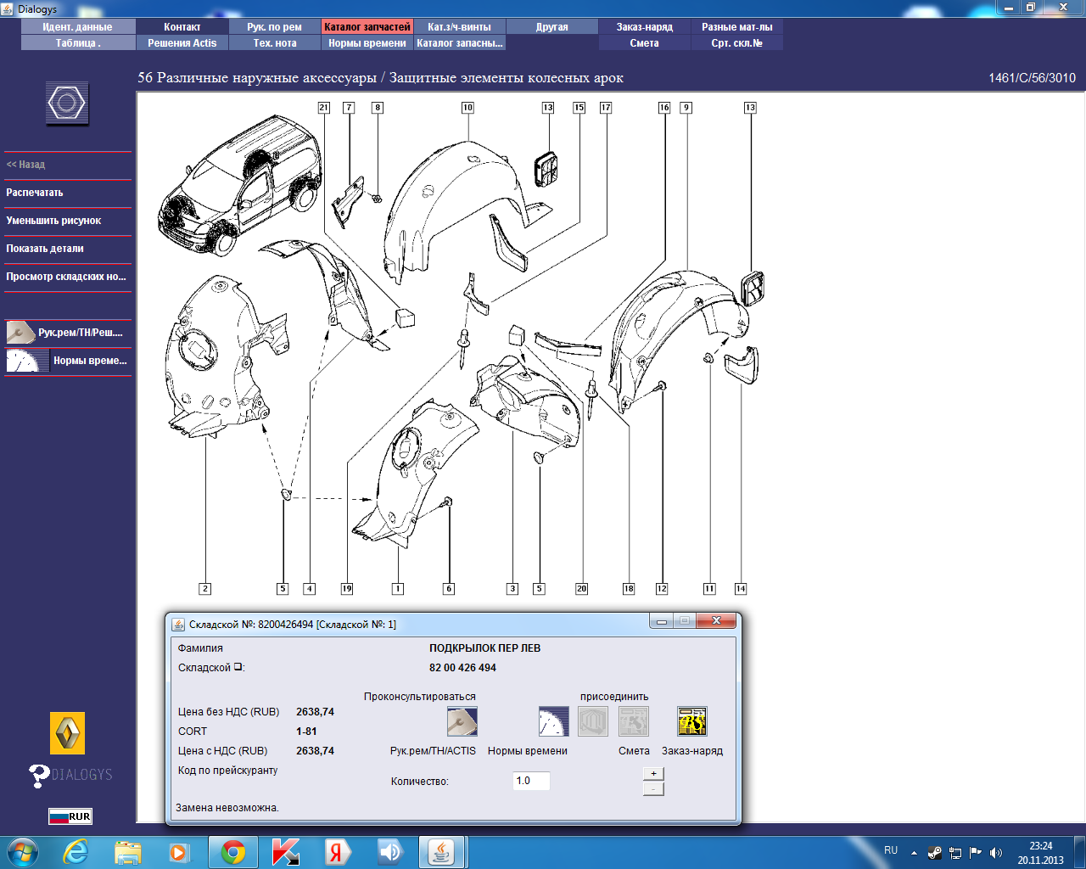Open Срт. скл.№ tab
1086x869 pixels.
pyautogui.click(x=737, y=43)
